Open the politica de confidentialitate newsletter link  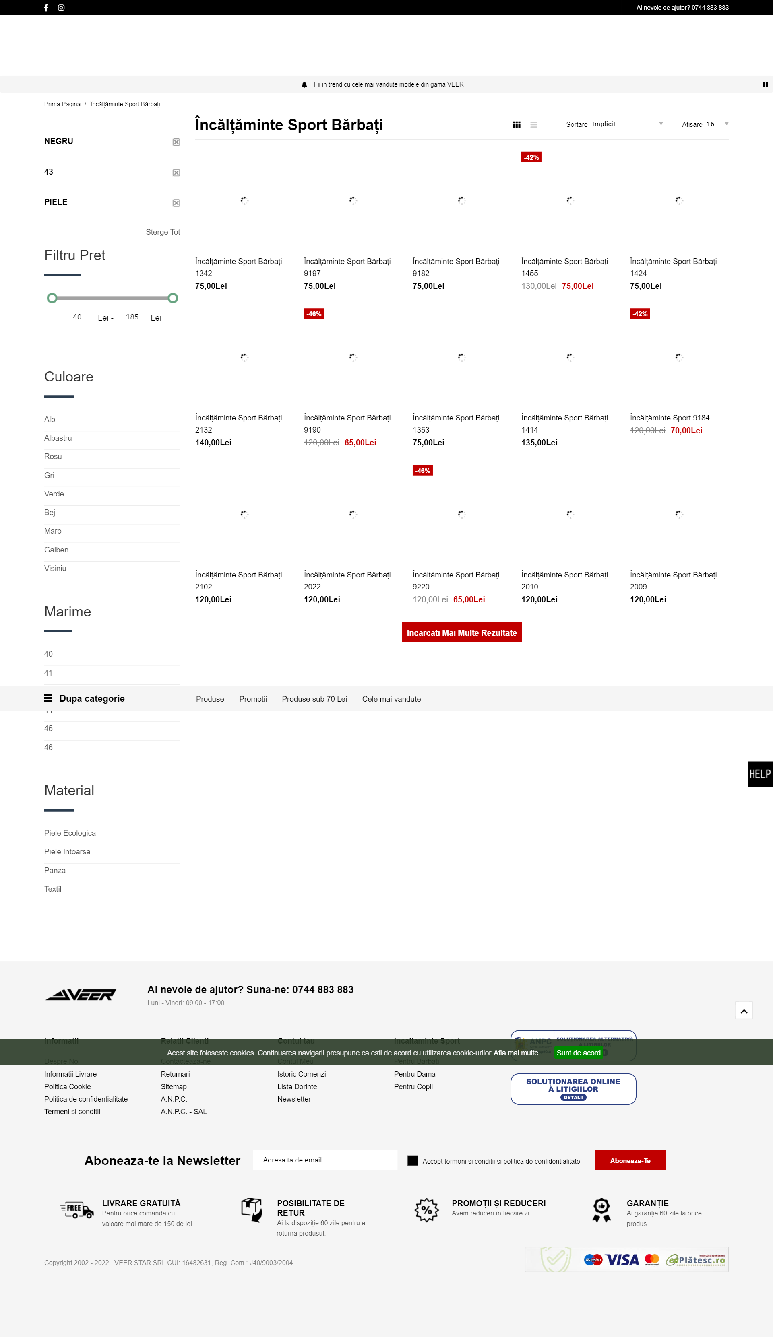542,1162
